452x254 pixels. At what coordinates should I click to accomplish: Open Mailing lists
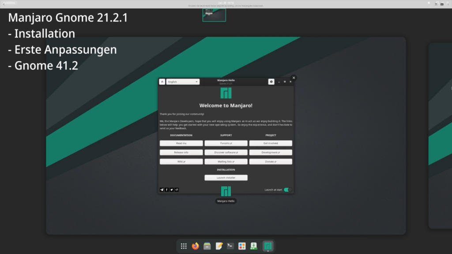coord(226,161)
